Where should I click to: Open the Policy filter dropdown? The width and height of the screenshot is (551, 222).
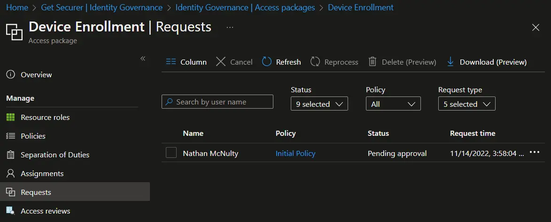coord(393,104)
